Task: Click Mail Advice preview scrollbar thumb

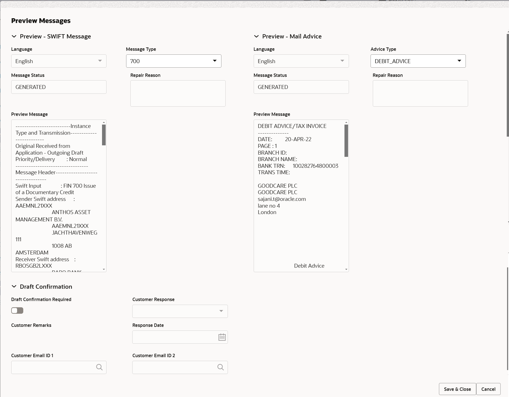Action: click(346, 141)
